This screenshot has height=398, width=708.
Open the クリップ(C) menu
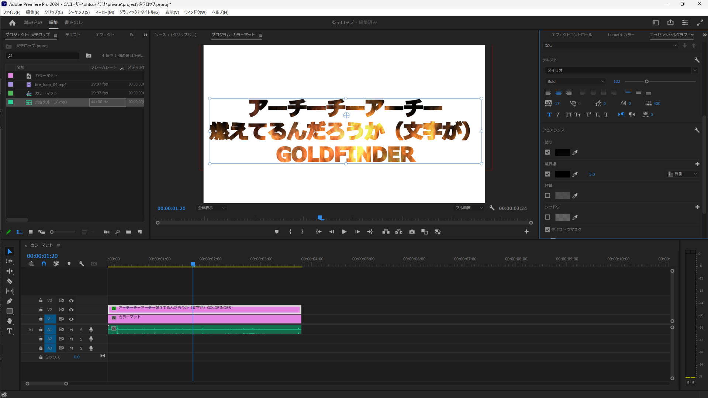(54, 12)
